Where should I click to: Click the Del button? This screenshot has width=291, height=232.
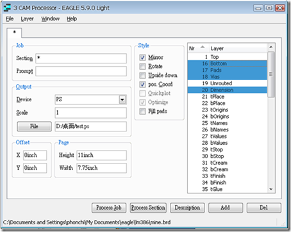click(264, 208)
